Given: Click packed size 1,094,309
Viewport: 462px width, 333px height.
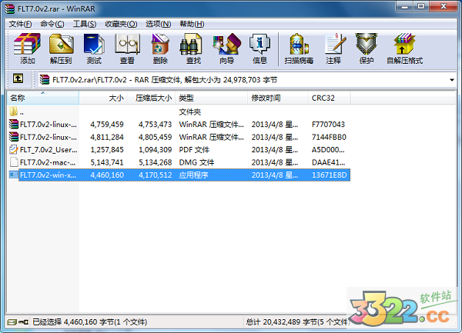Looking at the screenshot, I should pos(156,150).
